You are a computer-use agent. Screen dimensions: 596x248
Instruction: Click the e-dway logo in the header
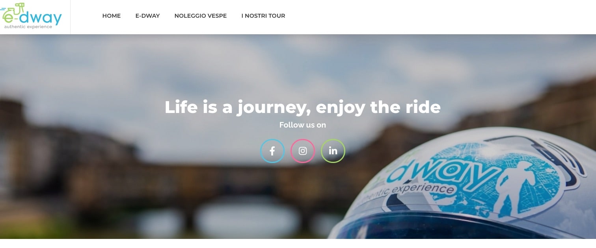pyautogui.click(x=32, y=17)
